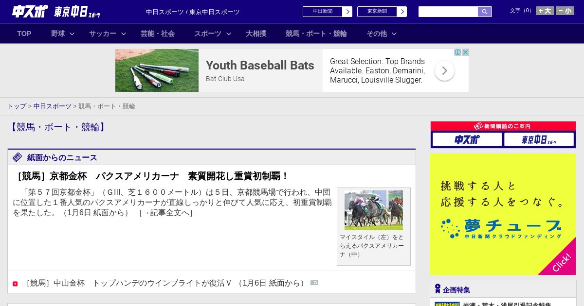Click Youth Baseball Bats ad headline

click(260, 66)
